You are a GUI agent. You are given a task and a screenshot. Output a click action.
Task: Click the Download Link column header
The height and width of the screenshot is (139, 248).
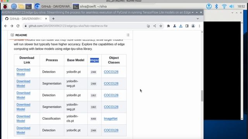click(x=27, y=60)
